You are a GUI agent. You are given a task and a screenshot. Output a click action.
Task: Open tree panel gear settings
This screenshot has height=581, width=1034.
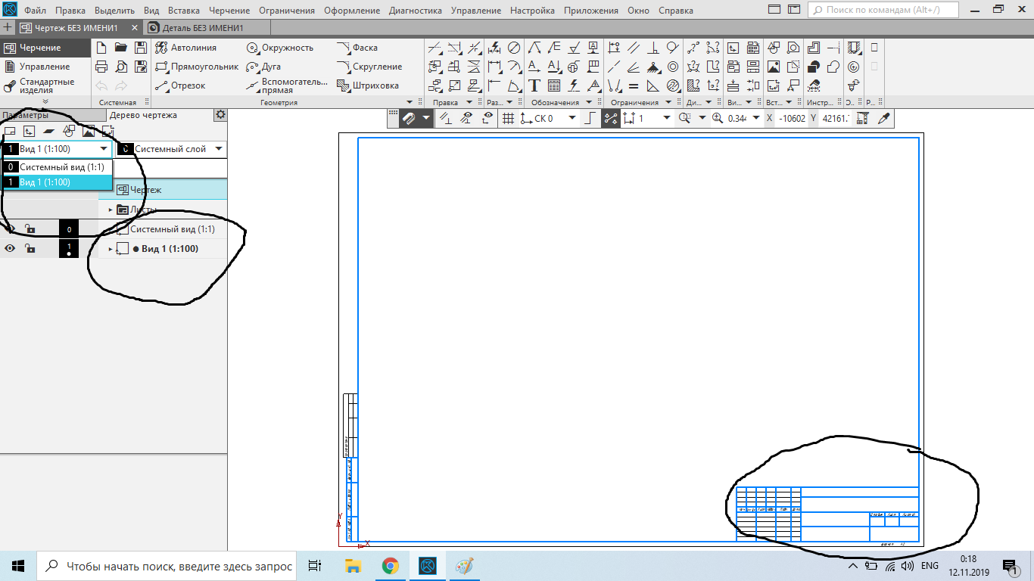[x=220, y=115]
